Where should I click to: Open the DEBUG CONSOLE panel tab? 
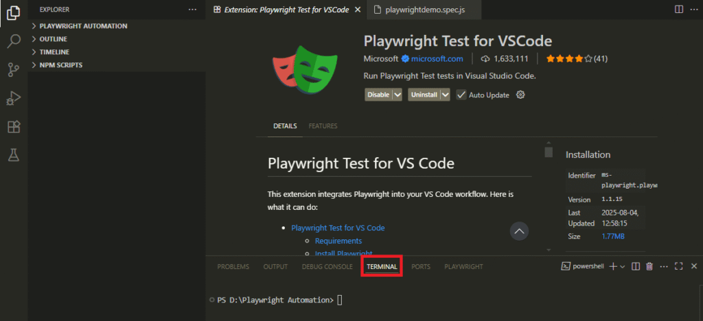[327, 266]
